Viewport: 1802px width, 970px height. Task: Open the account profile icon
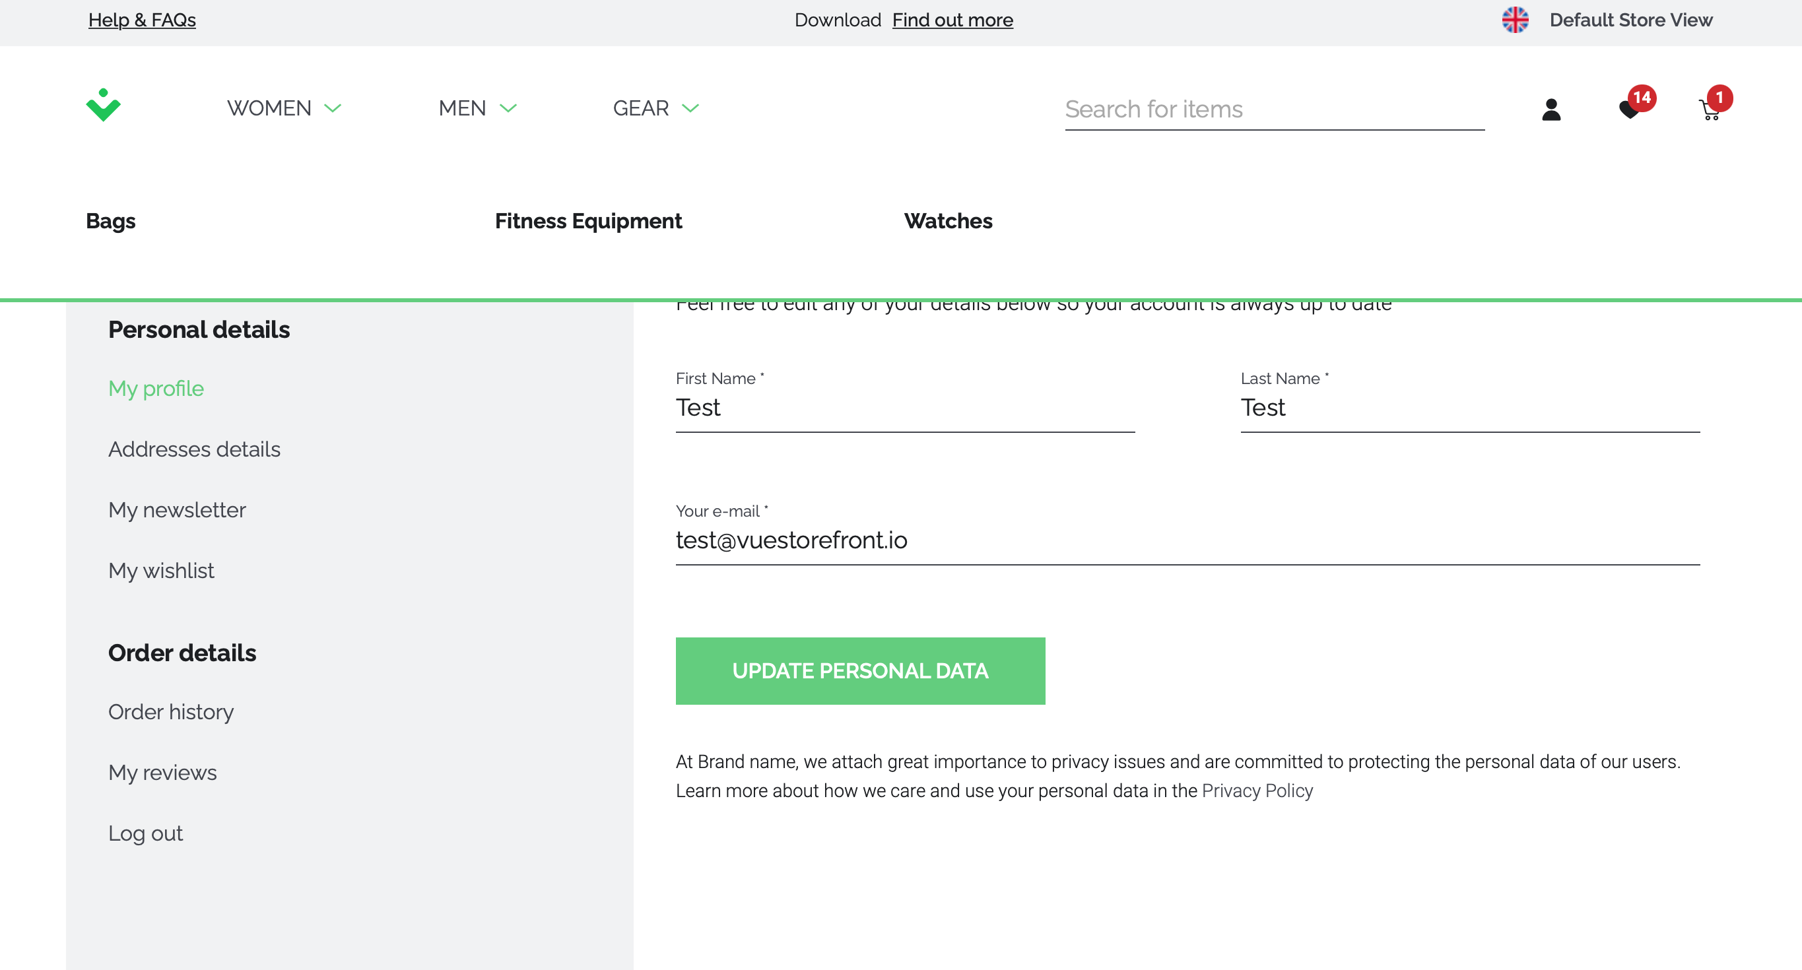point(1551,109)
